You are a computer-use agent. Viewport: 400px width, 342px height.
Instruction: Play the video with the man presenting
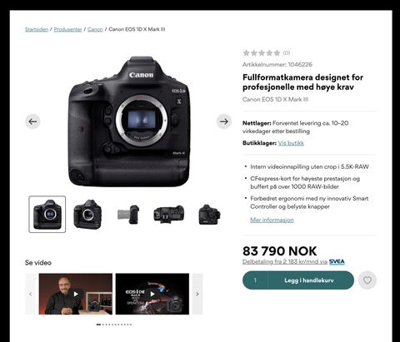[76, 294]
